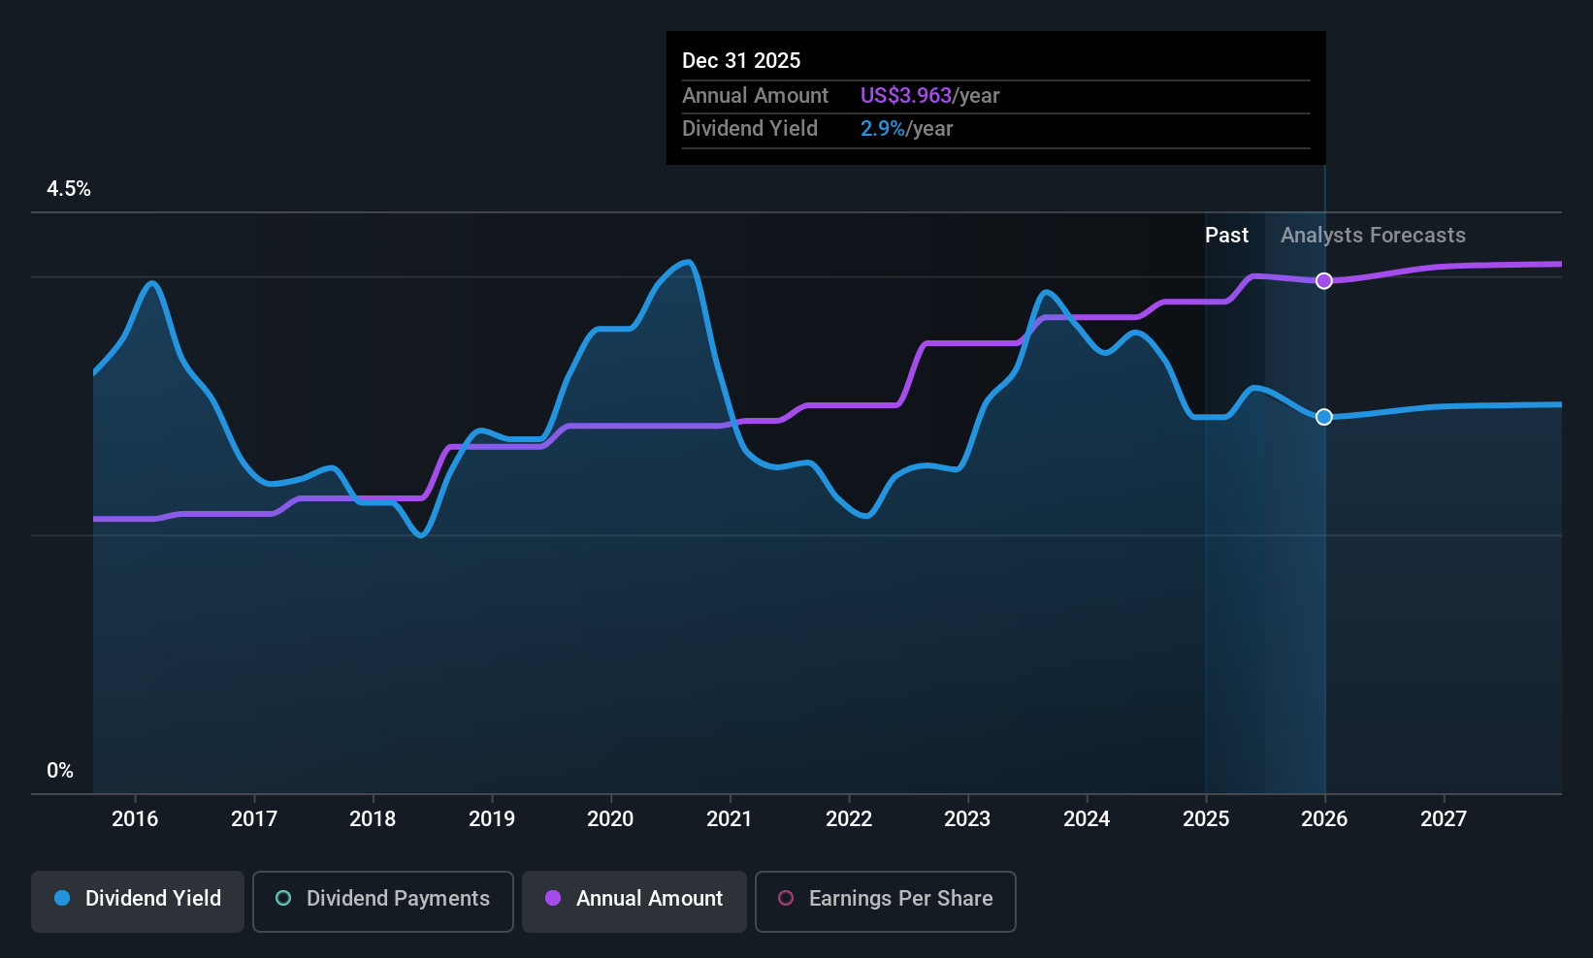The height and width of the screenshot is (958, 1593).
Task: Click the 'Dividend Yield' tooltip row label
Action: 750,129
